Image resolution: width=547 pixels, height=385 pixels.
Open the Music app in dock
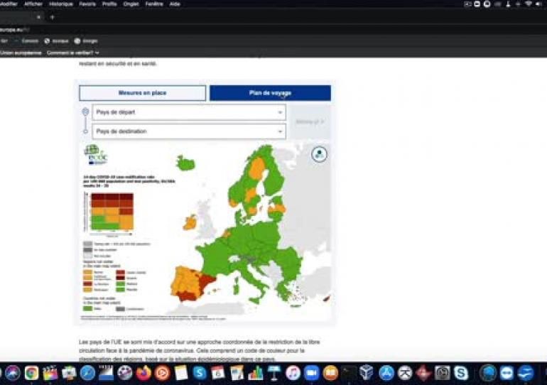coord(293,373)
